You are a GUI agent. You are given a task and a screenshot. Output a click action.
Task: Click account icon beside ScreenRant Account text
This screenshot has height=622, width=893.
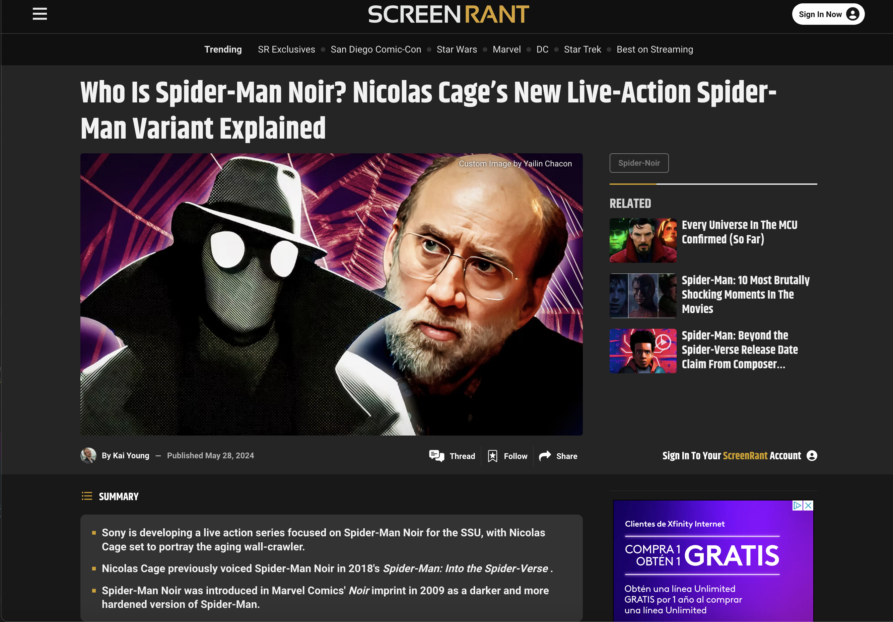[812, 456]
